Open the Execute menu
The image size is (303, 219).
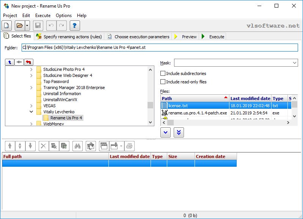click(x=43, y=16)
